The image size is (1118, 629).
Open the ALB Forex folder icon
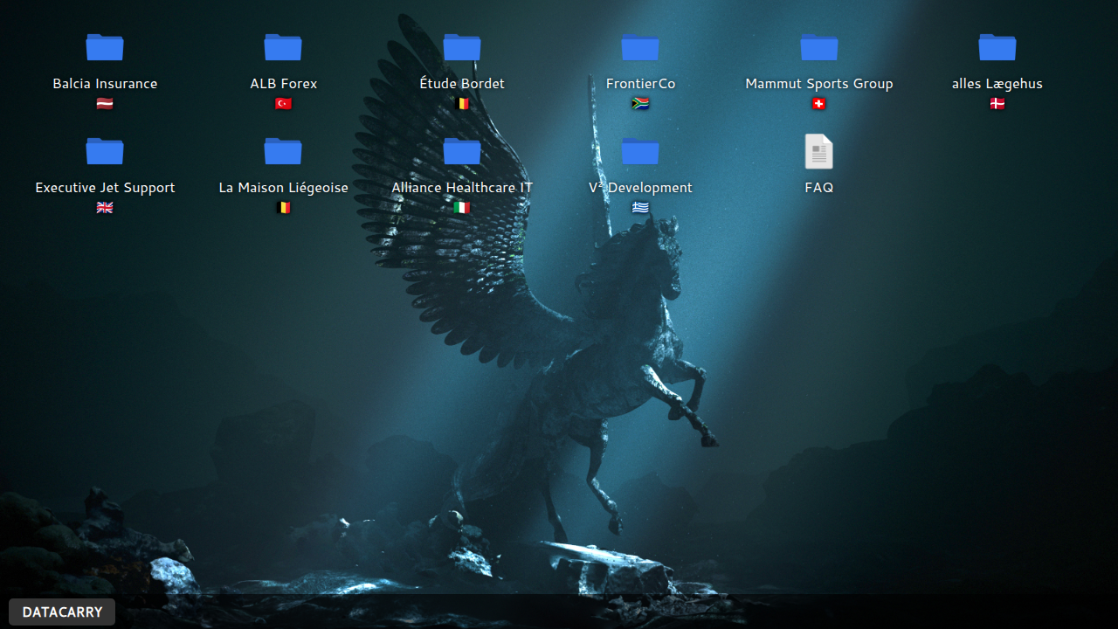click(x=283, y=47)
